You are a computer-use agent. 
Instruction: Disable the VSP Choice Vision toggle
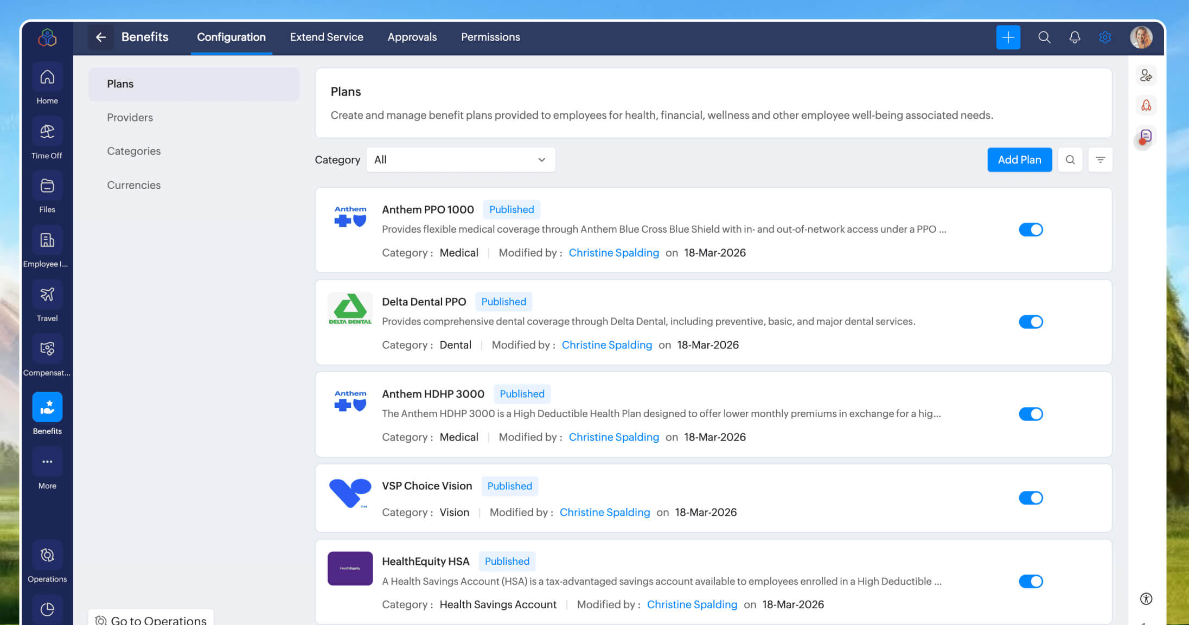pyautogui.click(x=1031, y=498)
